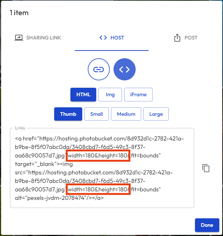
Task: Copy the links with the clipboard icon
Action: tap(206, 168)
